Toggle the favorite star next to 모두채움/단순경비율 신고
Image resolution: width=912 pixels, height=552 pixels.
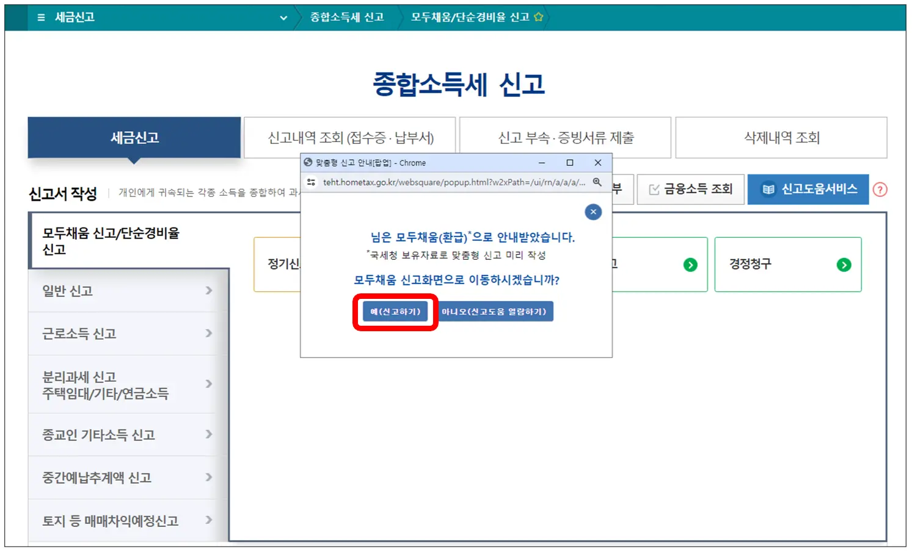[538, 18]
